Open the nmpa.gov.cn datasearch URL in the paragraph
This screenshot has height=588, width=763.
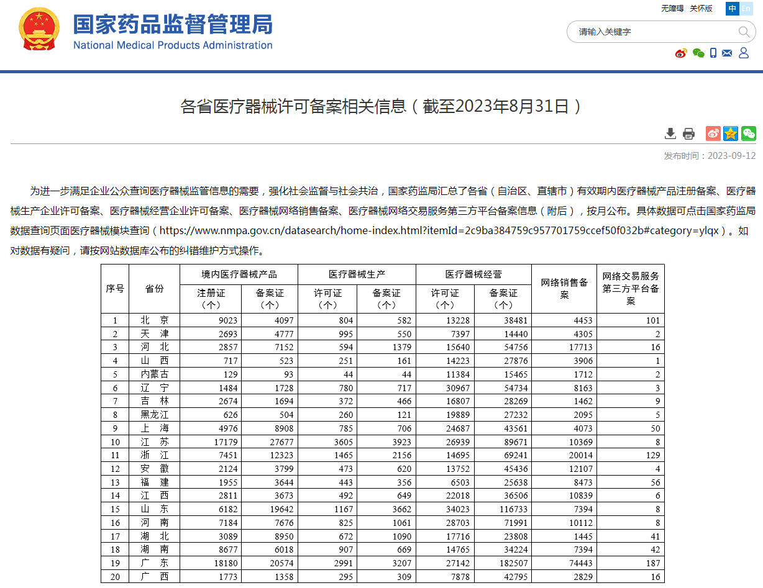(439, 230)
